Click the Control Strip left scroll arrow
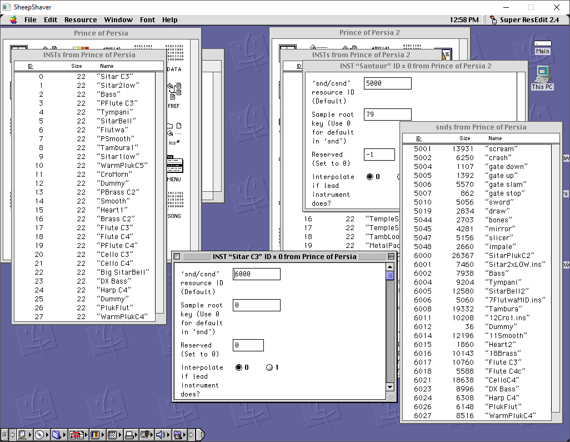 click(x=13, y=435)
